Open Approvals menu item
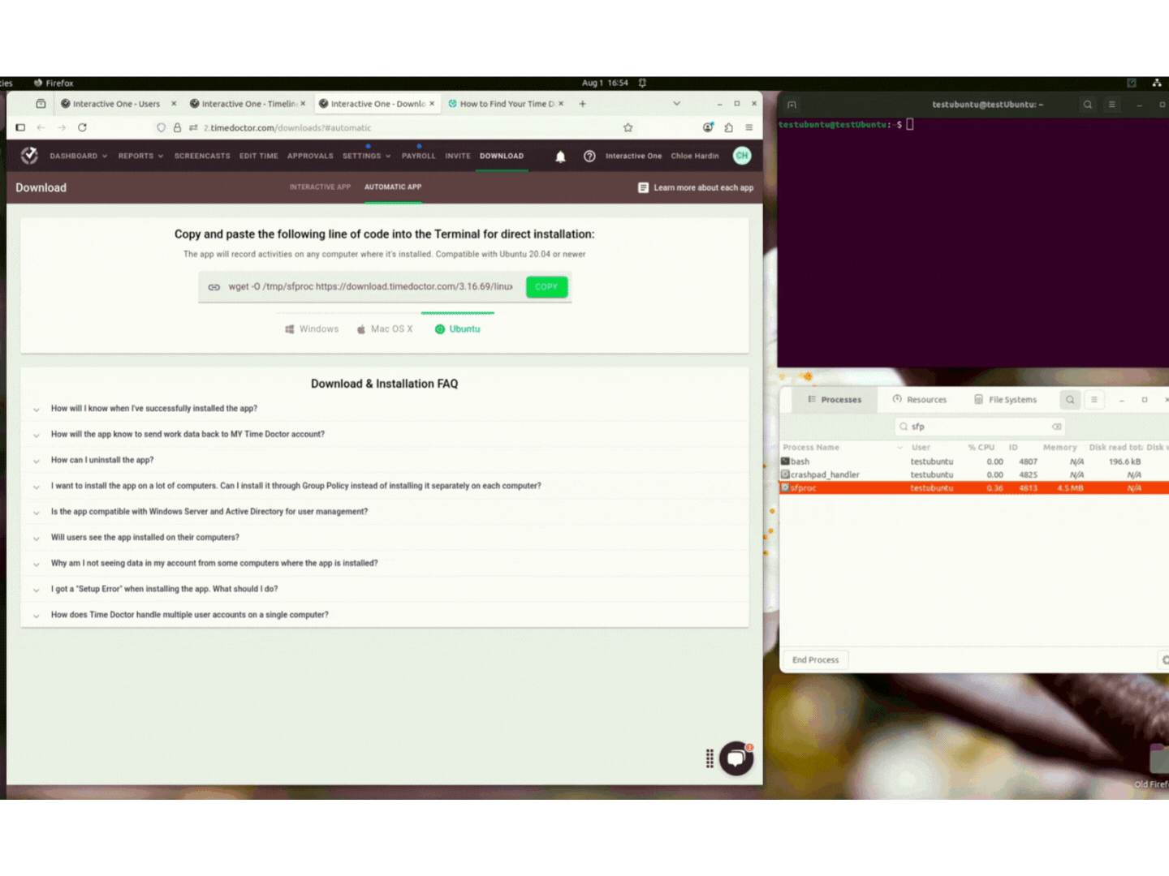Screen dimensions: 1169x876 pos(310,156)
